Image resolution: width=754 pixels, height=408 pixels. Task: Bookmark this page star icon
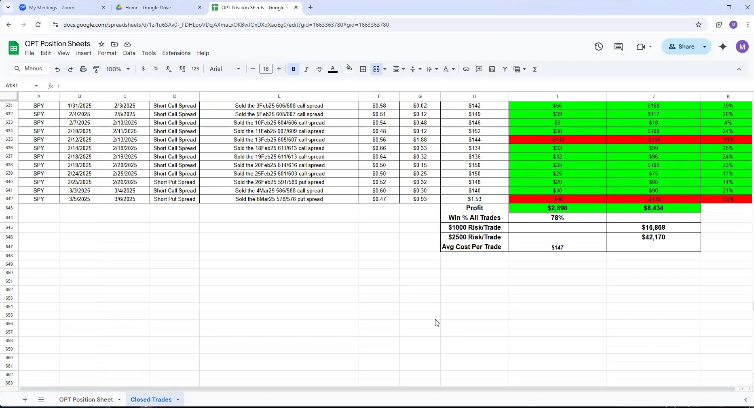point(699,25)
